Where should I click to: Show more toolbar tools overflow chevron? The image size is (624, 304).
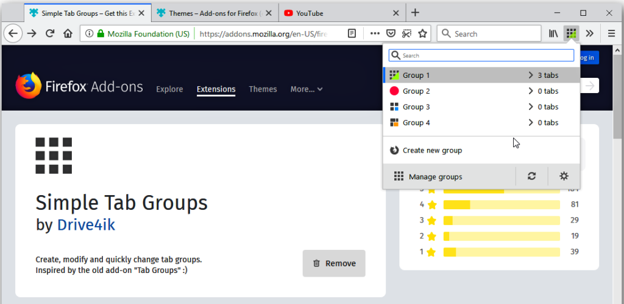coord(590,33)
